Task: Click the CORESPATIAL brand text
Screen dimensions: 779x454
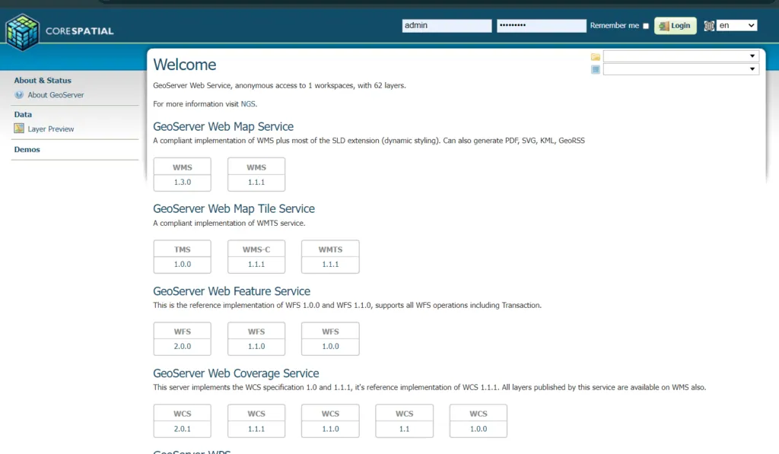Action: [79, 30]
